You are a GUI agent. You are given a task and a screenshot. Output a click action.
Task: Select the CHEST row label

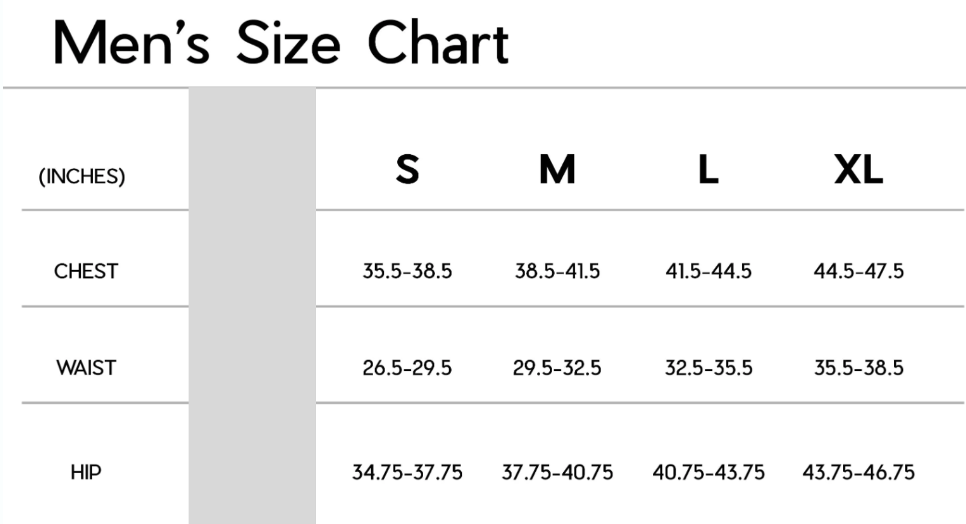[x=86, y=271]
